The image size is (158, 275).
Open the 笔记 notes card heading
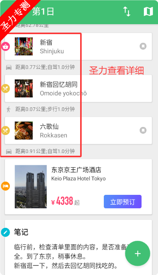point(21,232)
